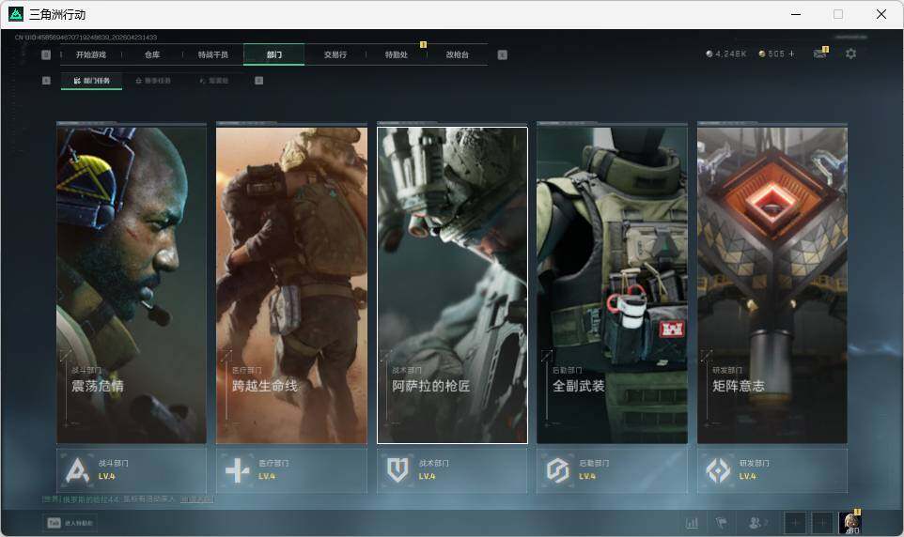The image size is (904, 537).
Task: Open the settings gear icon
Action: coord(850,54)
